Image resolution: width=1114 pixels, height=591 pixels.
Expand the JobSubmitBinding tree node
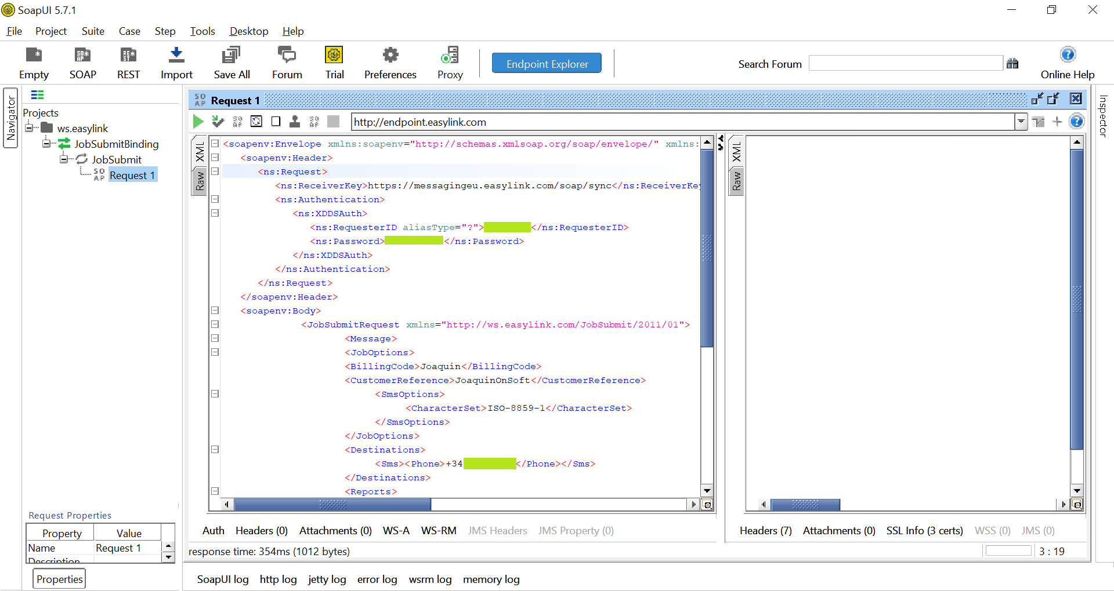click(x=46, y=144)
